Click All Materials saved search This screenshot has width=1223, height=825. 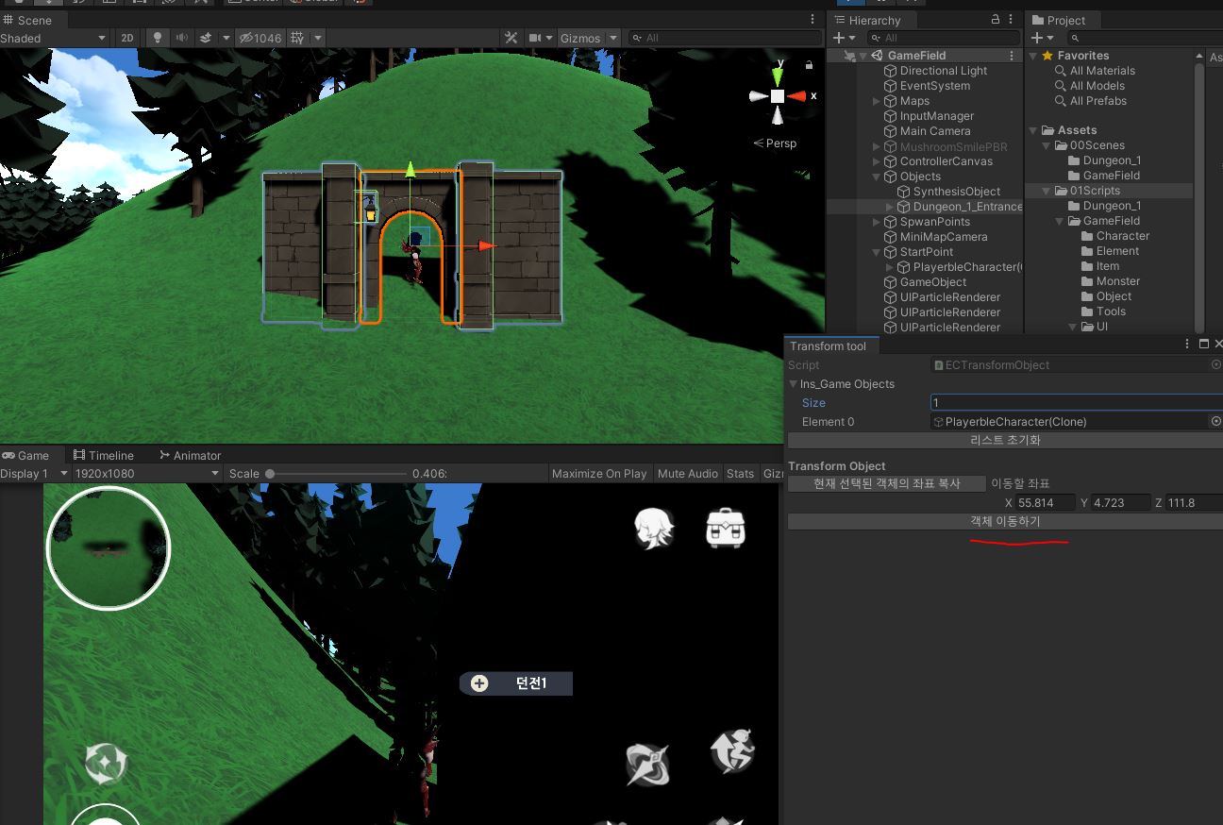(1101, 71)
